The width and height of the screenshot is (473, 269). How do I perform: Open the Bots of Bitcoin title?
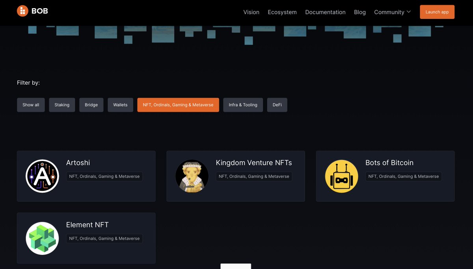[x=389, y=163]
